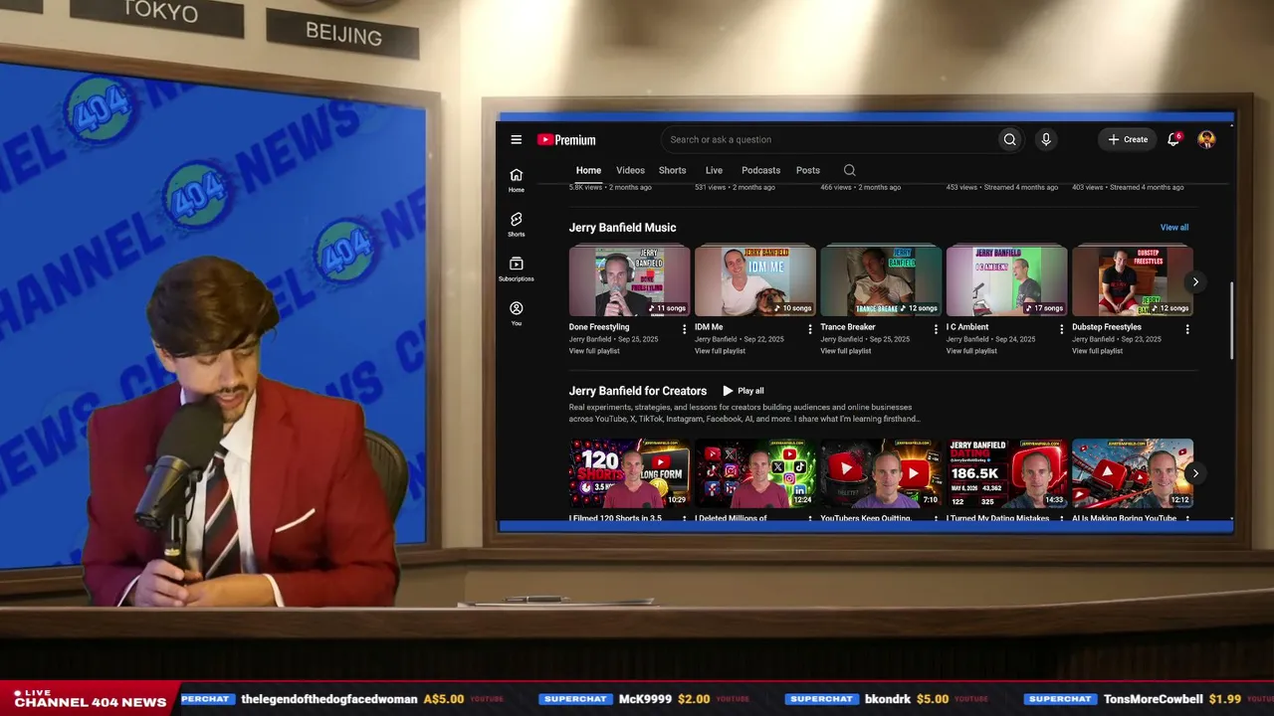Image resolution: width=1274 pixels, height=716 pixels.
Task: Open the Dubstep Freestyles playlist thumbnail
Action: click(x=1132, y=281)
